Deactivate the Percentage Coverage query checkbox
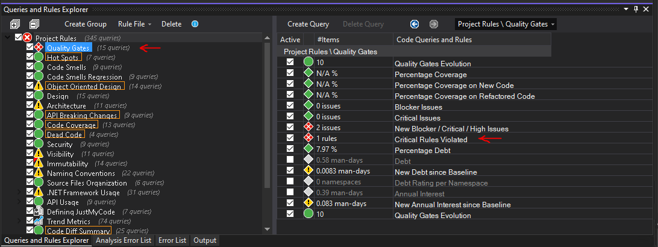Screen dimensions: 658x247 290,72
